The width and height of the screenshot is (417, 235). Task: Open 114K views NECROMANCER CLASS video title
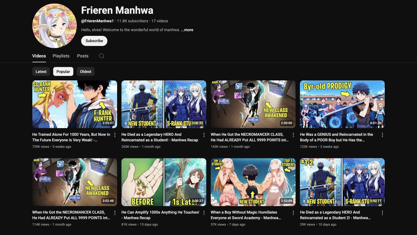71,215
